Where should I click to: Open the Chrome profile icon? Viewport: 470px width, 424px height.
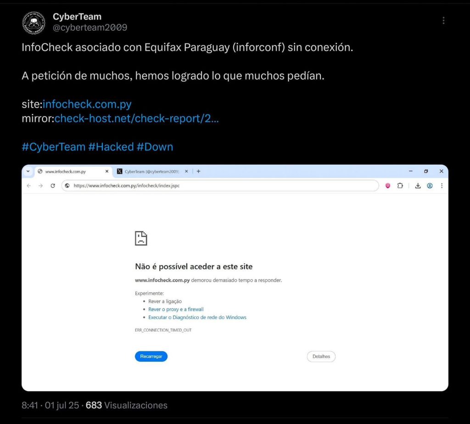point(430,186)
